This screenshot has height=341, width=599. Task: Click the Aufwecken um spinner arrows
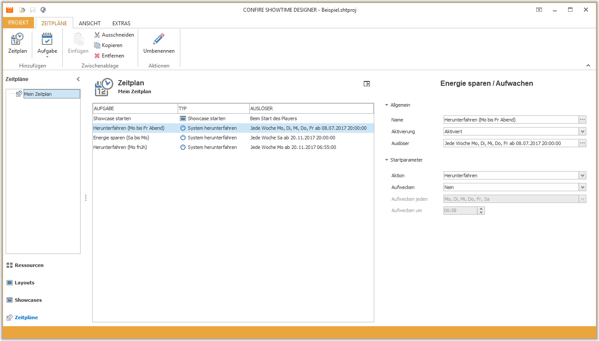[x=481, y=211]
